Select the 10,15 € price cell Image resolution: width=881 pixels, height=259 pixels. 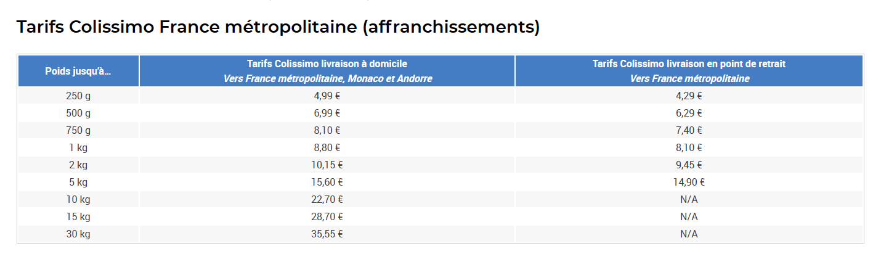[x=327, y=165]
